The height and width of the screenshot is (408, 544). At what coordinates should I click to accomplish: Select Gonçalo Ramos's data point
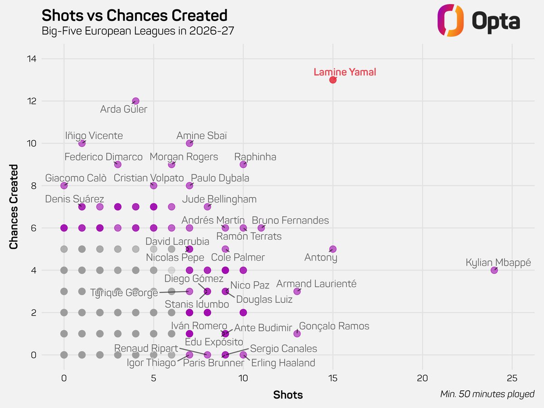[x=297, y=334]
